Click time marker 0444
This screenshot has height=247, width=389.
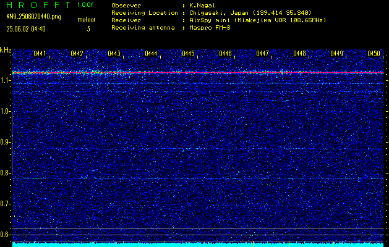click(151, 54)
